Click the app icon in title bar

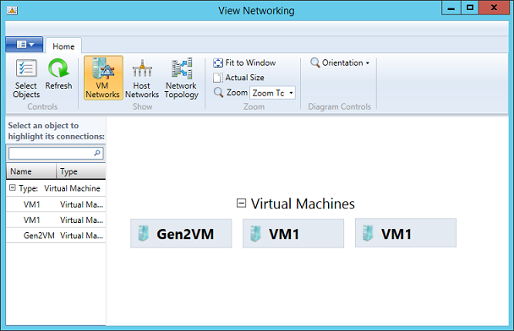coord(12,10)
